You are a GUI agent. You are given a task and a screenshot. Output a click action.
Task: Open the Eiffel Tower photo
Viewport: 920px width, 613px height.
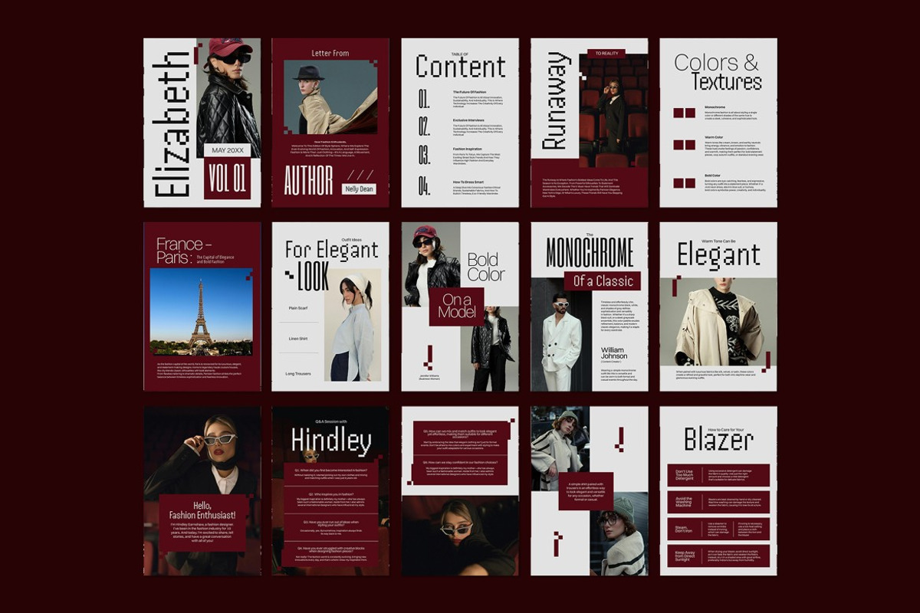pyautogui.click(x=201, y=311)
